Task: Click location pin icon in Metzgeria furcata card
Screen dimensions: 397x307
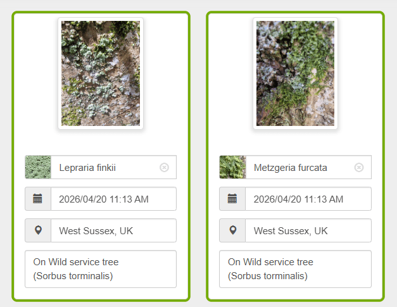Action: (232, 230)
